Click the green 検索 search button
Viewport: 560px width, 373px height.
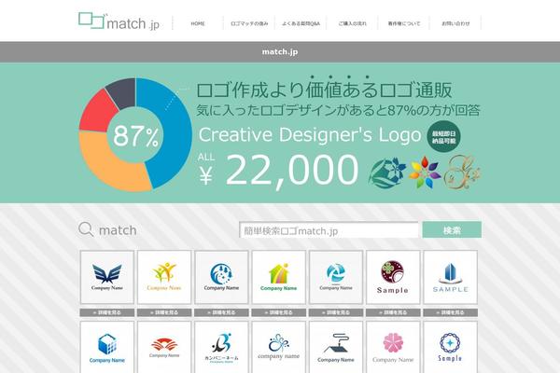point(452,230)
